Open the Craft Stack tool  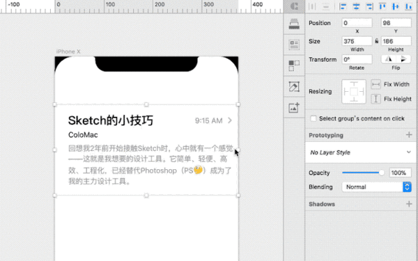[x=294, y=24]
